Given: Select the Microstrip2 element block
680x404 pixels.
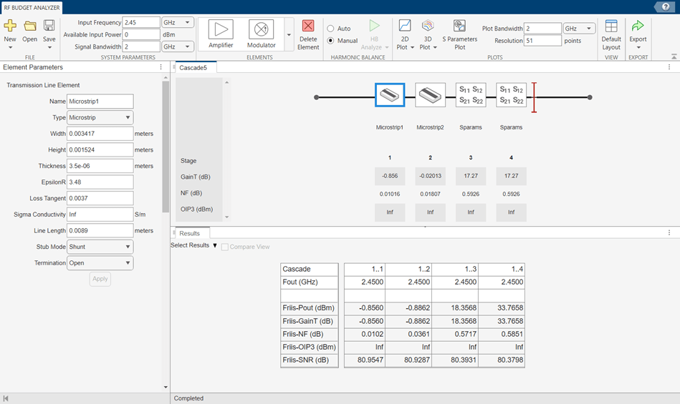Looking at the screenshot, I should pyautogui.click(x=430, y=97).
